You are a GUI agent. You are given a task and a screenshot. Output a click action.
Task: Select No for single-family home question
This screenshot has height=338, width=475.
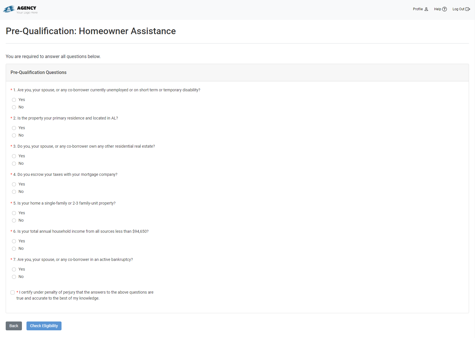[14, 220]
